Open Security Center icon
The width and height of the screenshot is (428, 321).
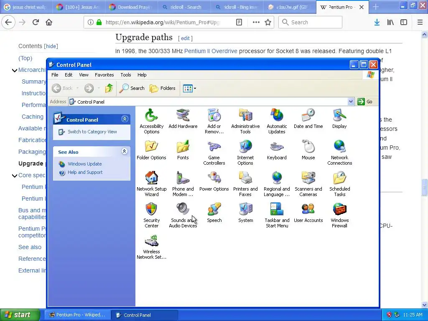pyautogui.click(x=151, y=215)
